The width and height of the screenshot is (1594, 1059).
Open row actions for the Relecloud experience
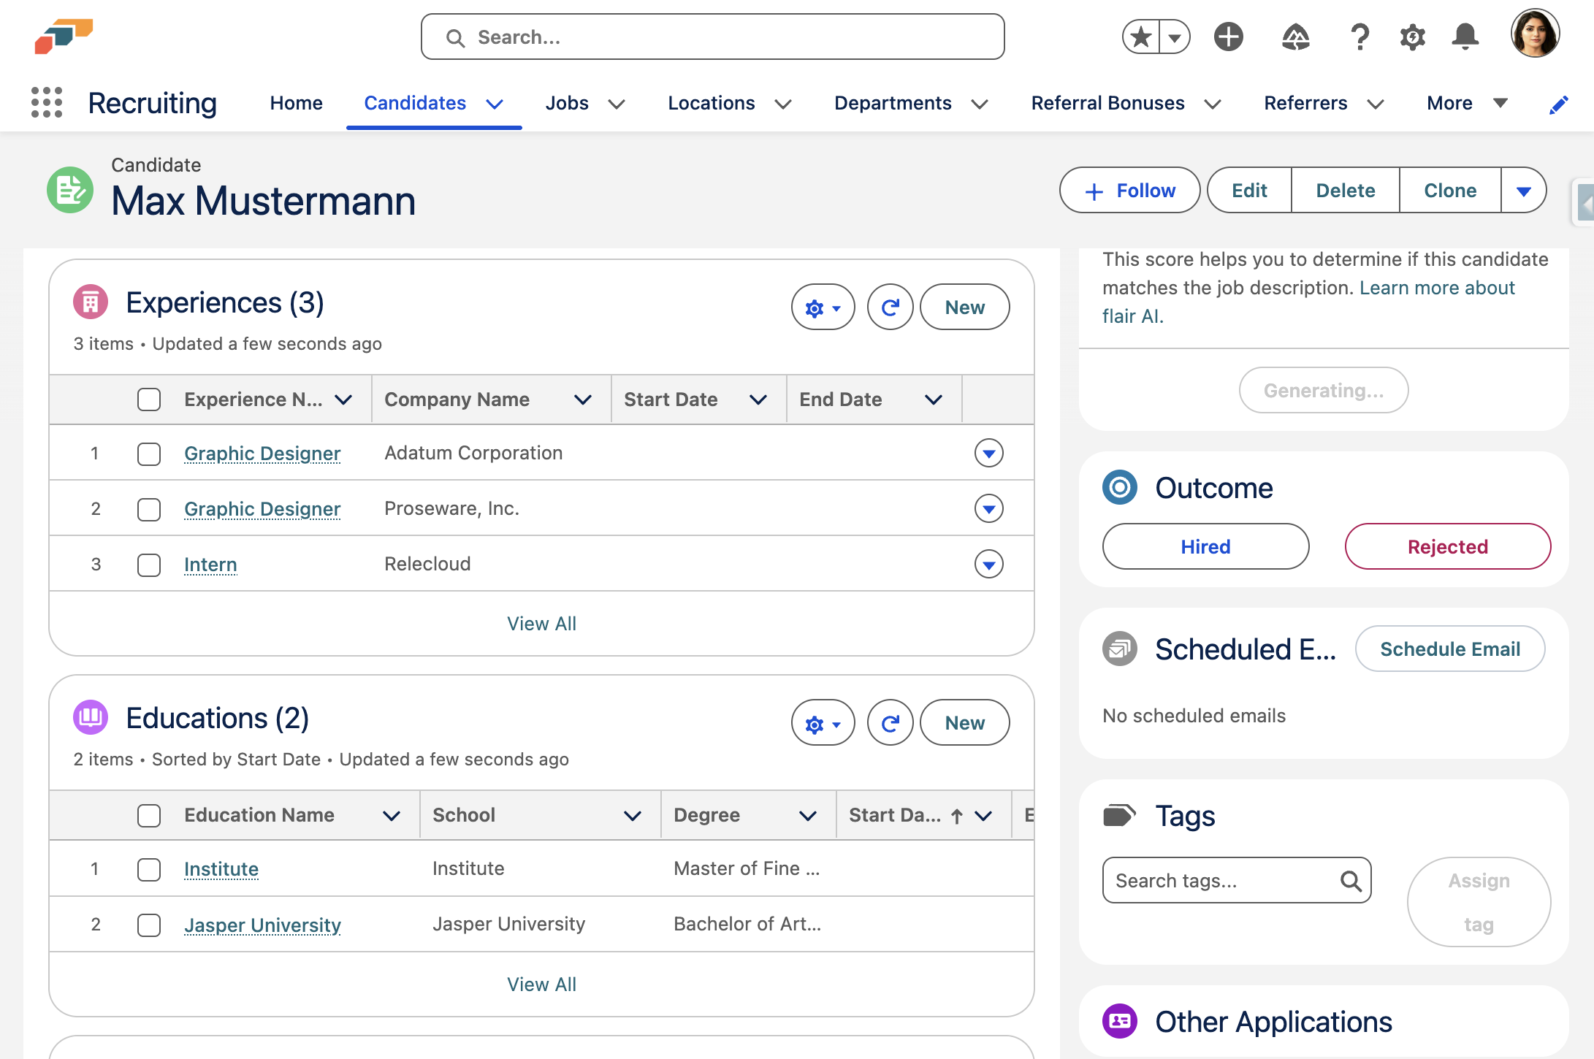pyautogui.click(x=988, y=565)
